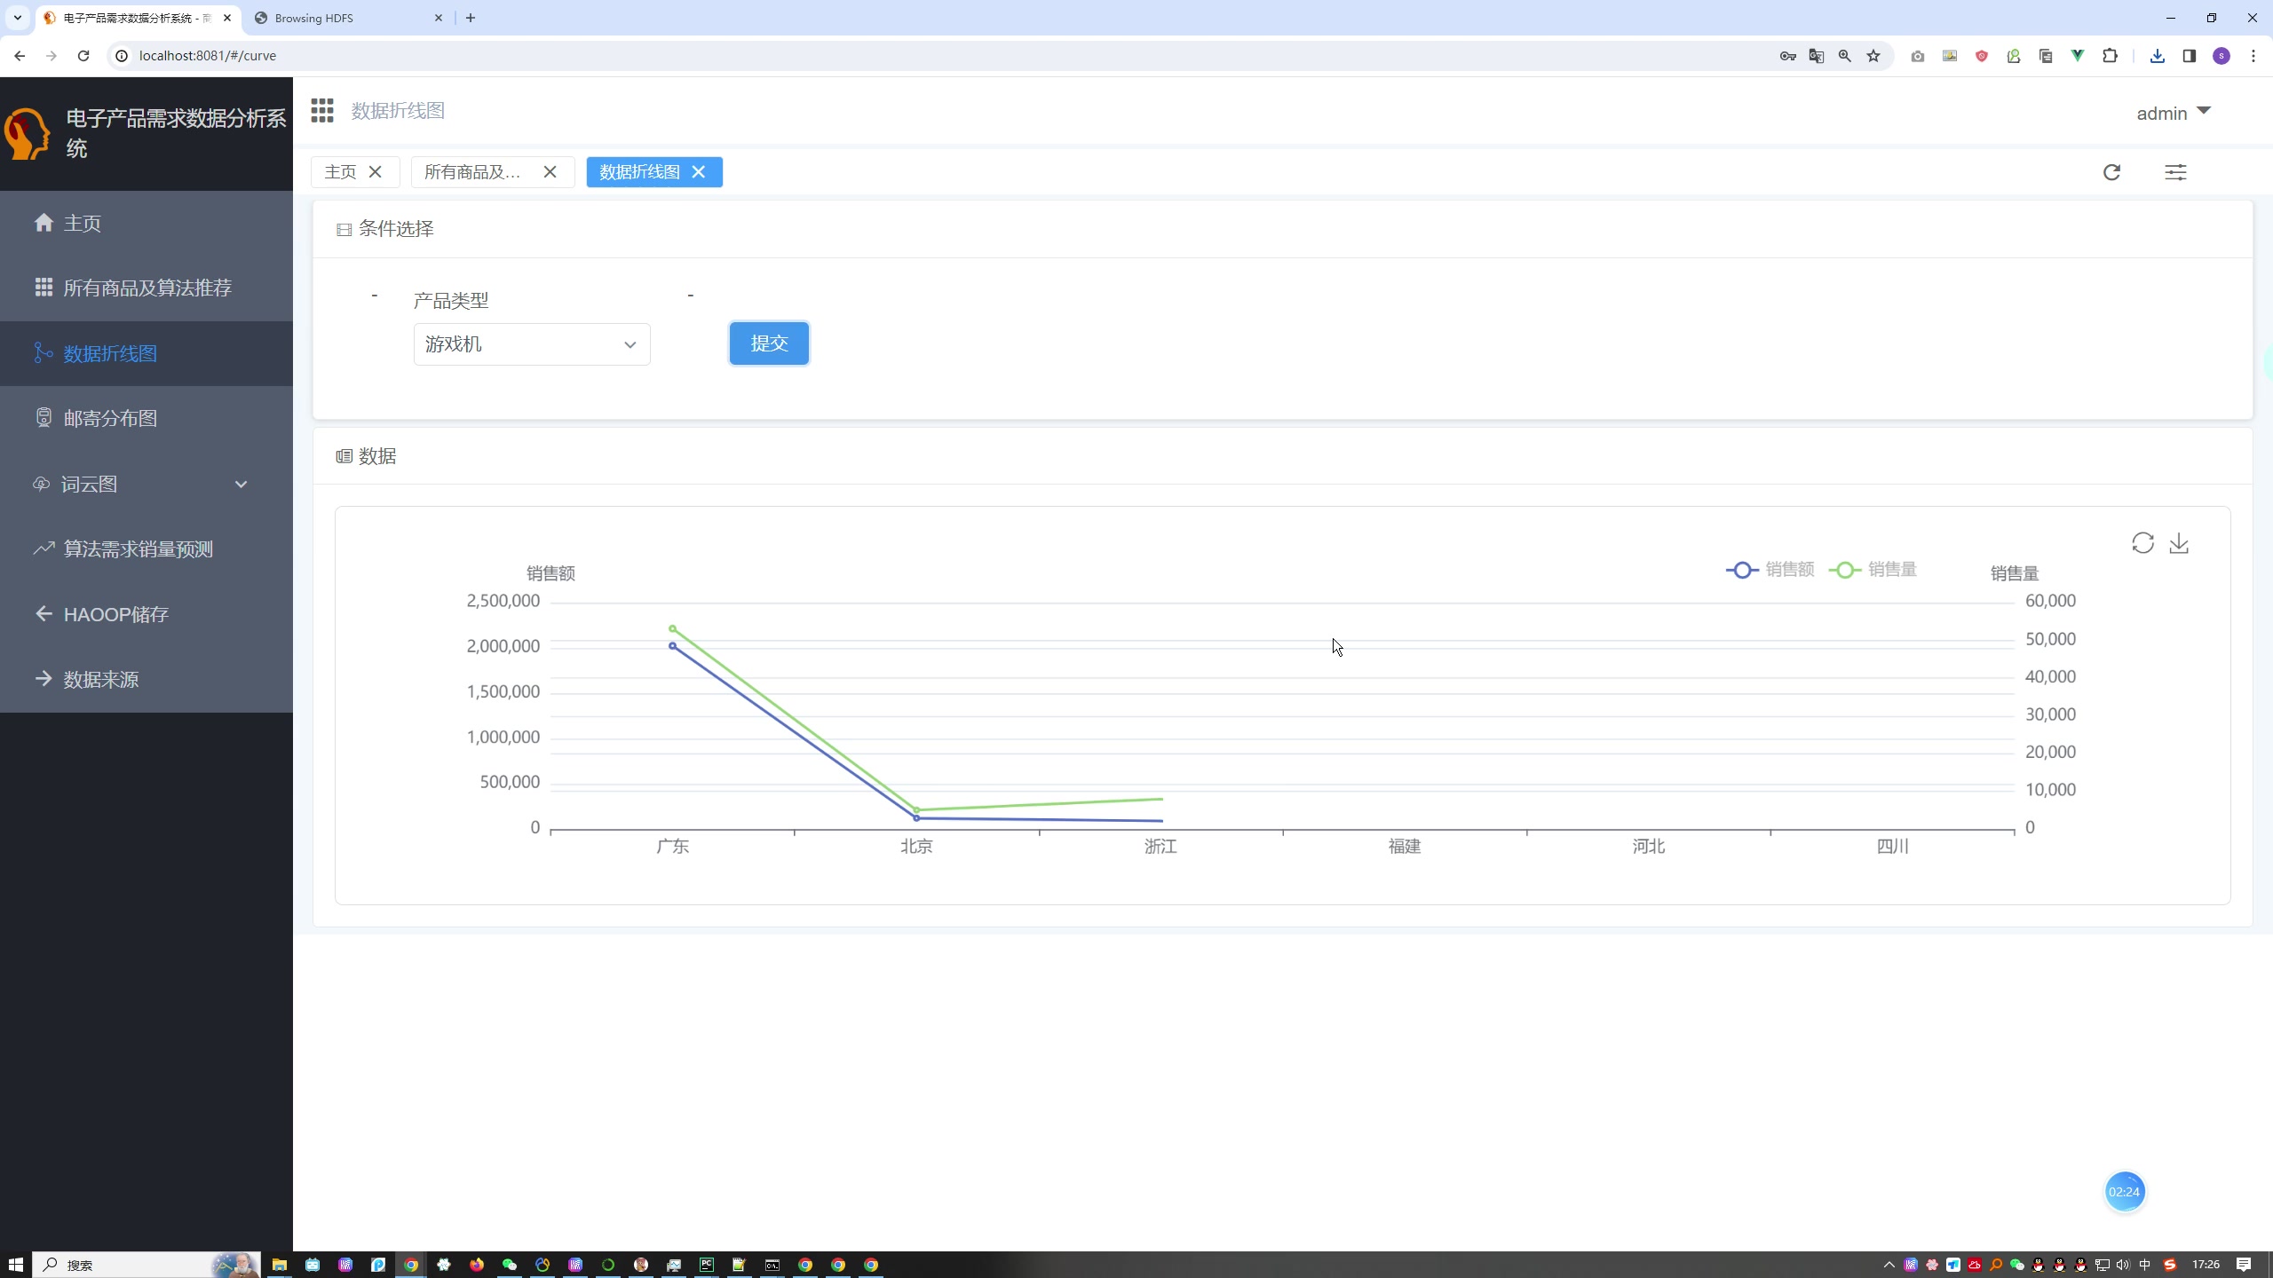Click the site logo head icon
Screen dimensions: 2273x1278
27,134
